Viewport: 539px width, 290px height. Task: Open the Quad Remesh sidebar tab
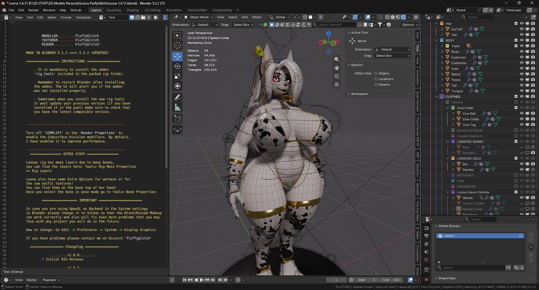pos(417,101)
